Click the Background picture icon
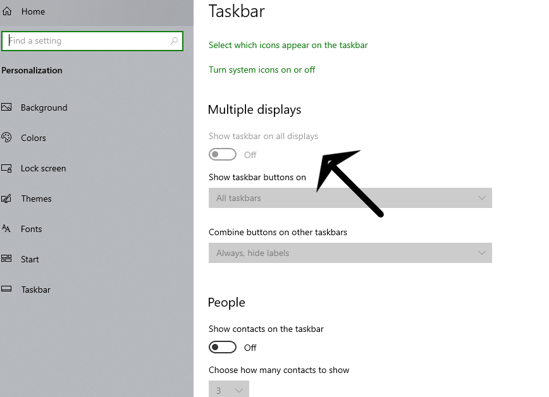Screen dimensions: 549x397 coord(6,107)
